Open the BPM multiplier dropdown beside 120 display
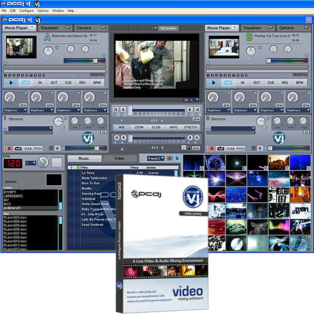 31,163
